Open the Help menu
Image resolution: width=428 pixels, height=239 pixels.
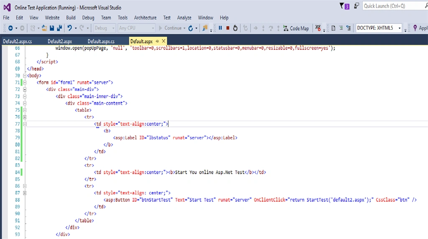tap(224, 18)
